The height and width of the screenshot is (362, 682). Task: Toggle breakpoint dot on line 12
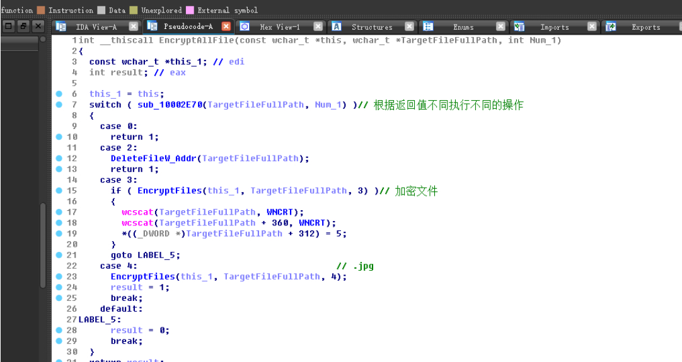[59, 158]
